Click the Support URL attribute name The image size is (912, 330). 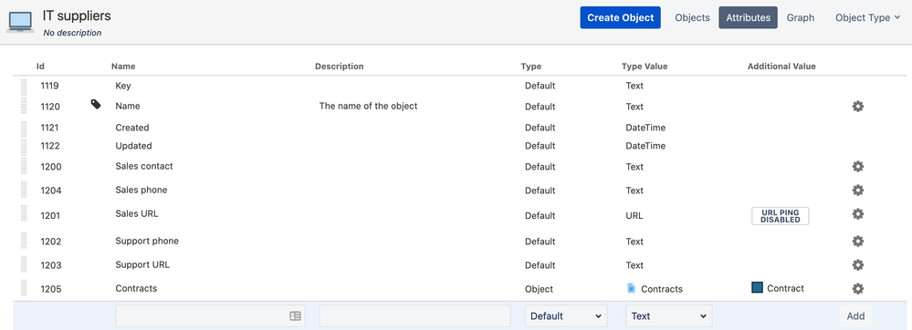(142, 265)
